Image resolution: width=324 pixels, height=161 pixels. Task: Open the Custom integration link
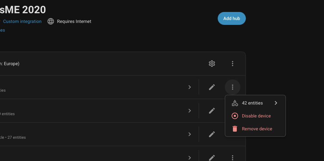[x=22, y=21]
